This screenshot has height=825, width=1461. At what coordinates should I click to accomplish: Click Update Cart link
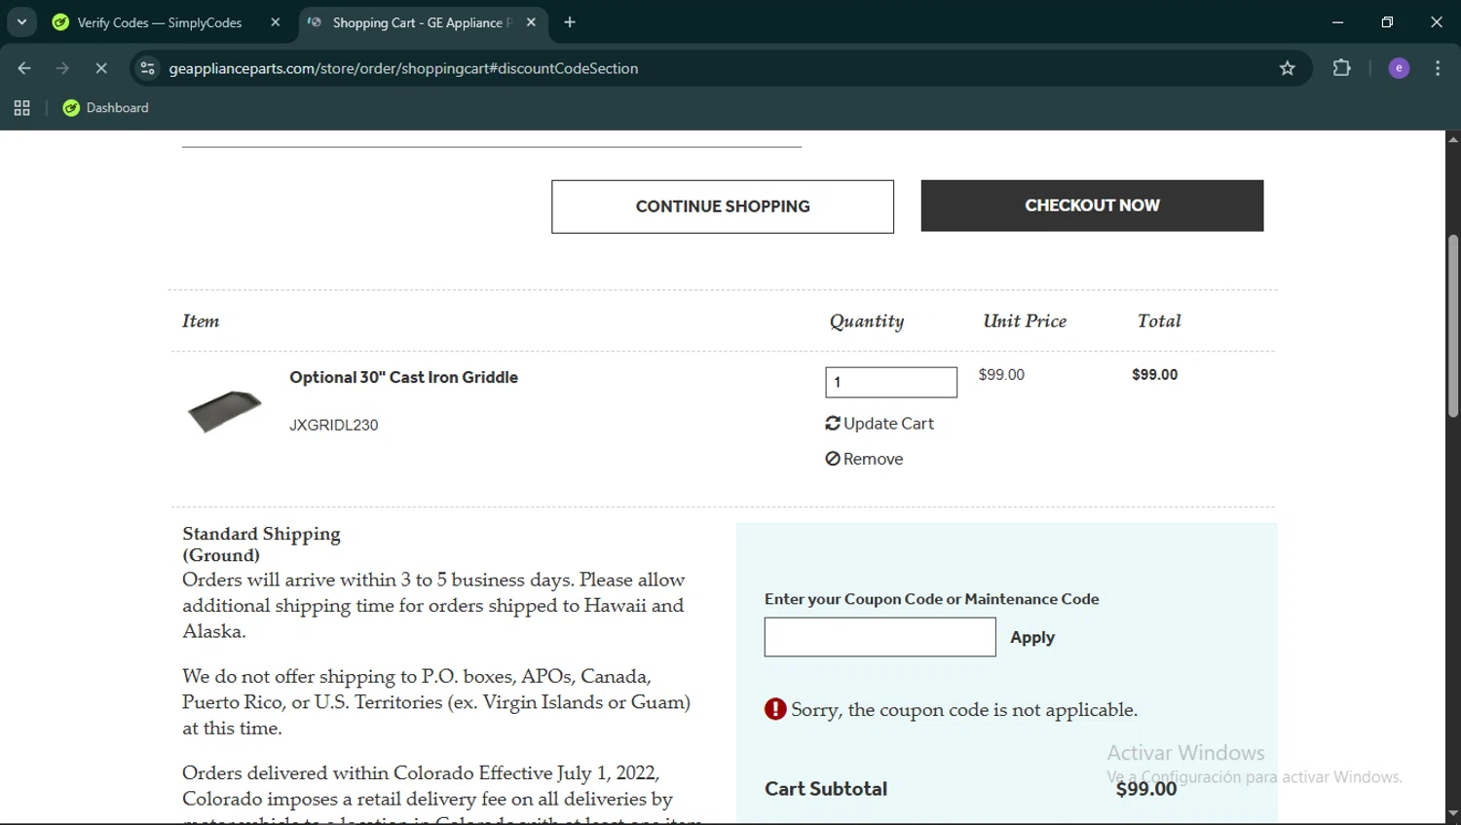[x=880, y=424]
